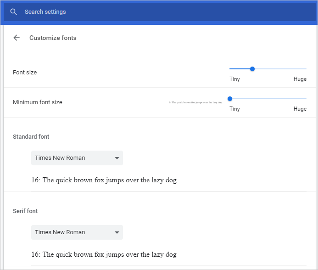Focus the Search settings input field
The image size is (318, 270).
[138, 12]
